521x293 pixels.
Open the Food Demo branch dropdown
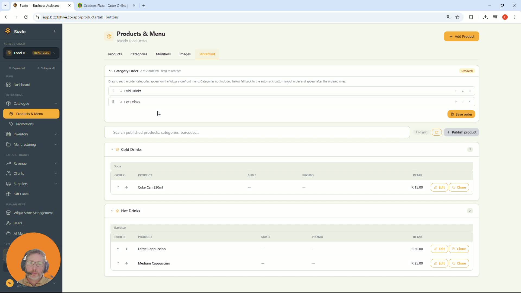pyautogui.click(x=31, y=53)
